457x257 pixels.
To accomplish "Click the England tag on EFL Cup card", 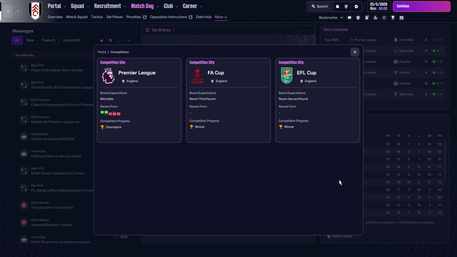I will tap(308, 81).
